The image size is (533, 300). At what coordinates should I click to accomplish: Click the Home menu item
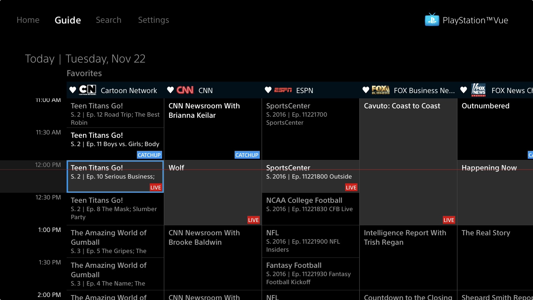29,19
